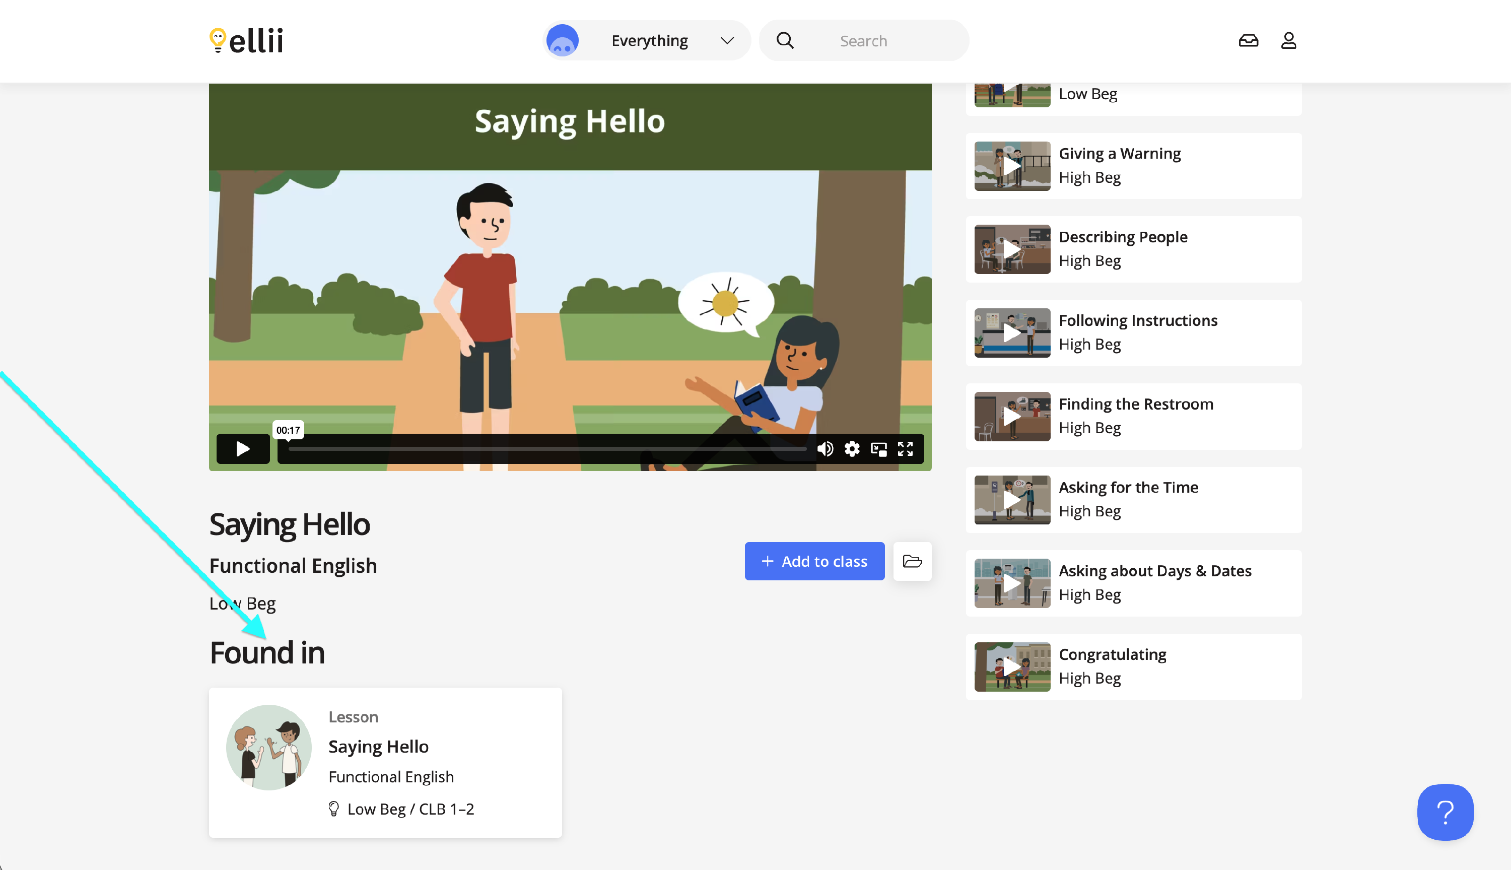Click the Add to class button

pos(814,561)
